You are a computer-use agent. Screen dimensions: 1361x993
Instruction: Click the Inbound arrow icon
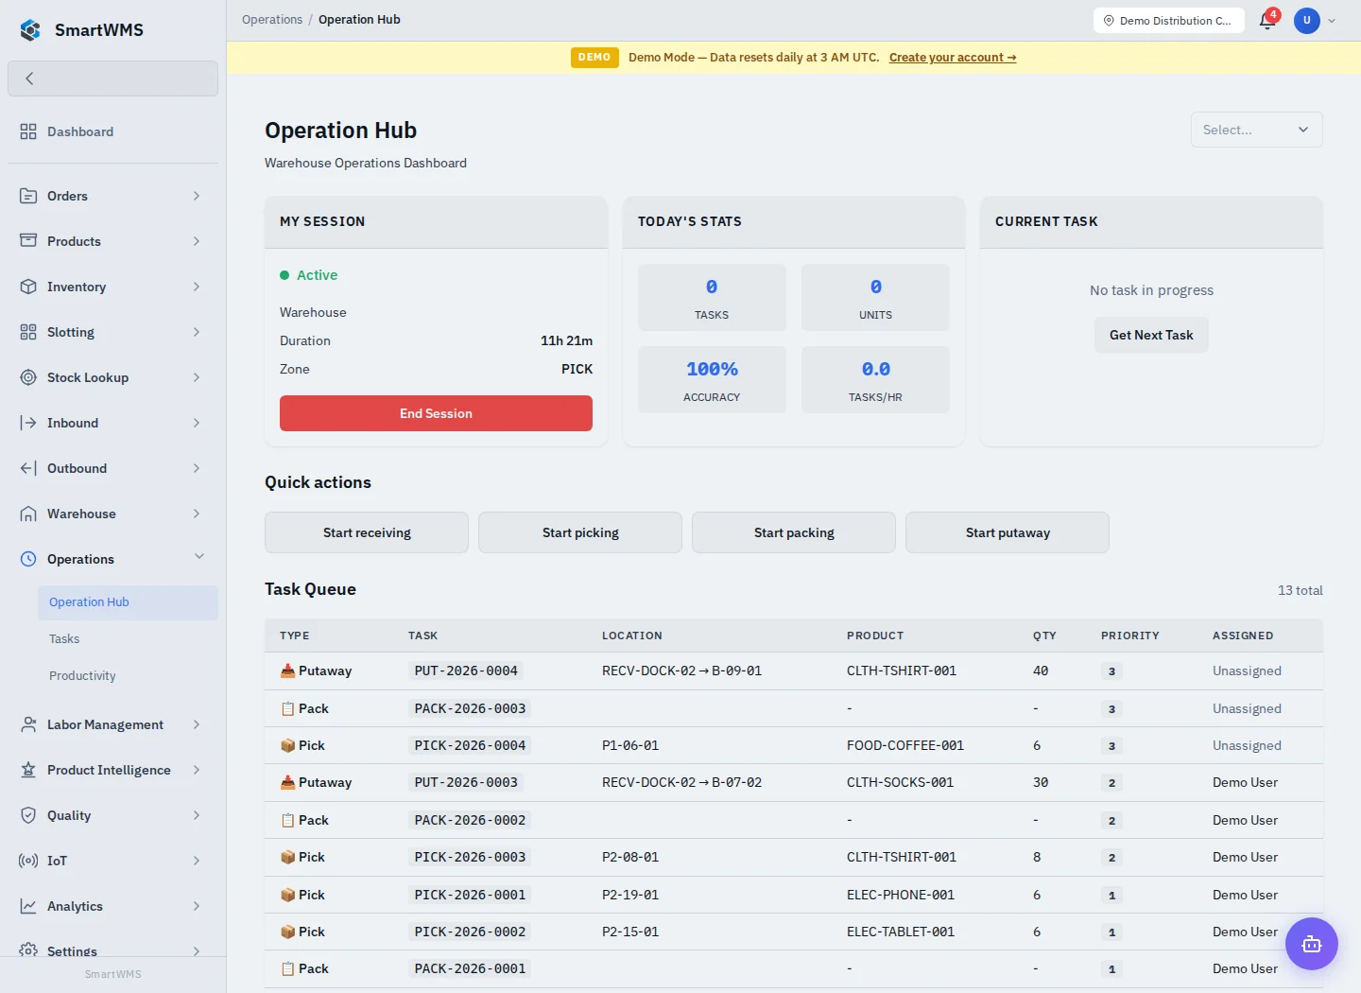pyautogui.click(x=28, y=423)
